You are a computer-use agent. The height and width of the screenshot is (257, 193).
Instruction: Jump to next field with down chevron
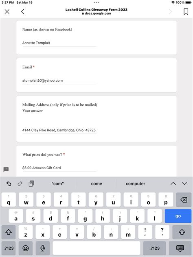pyautogui.click(x=184, y=184)
